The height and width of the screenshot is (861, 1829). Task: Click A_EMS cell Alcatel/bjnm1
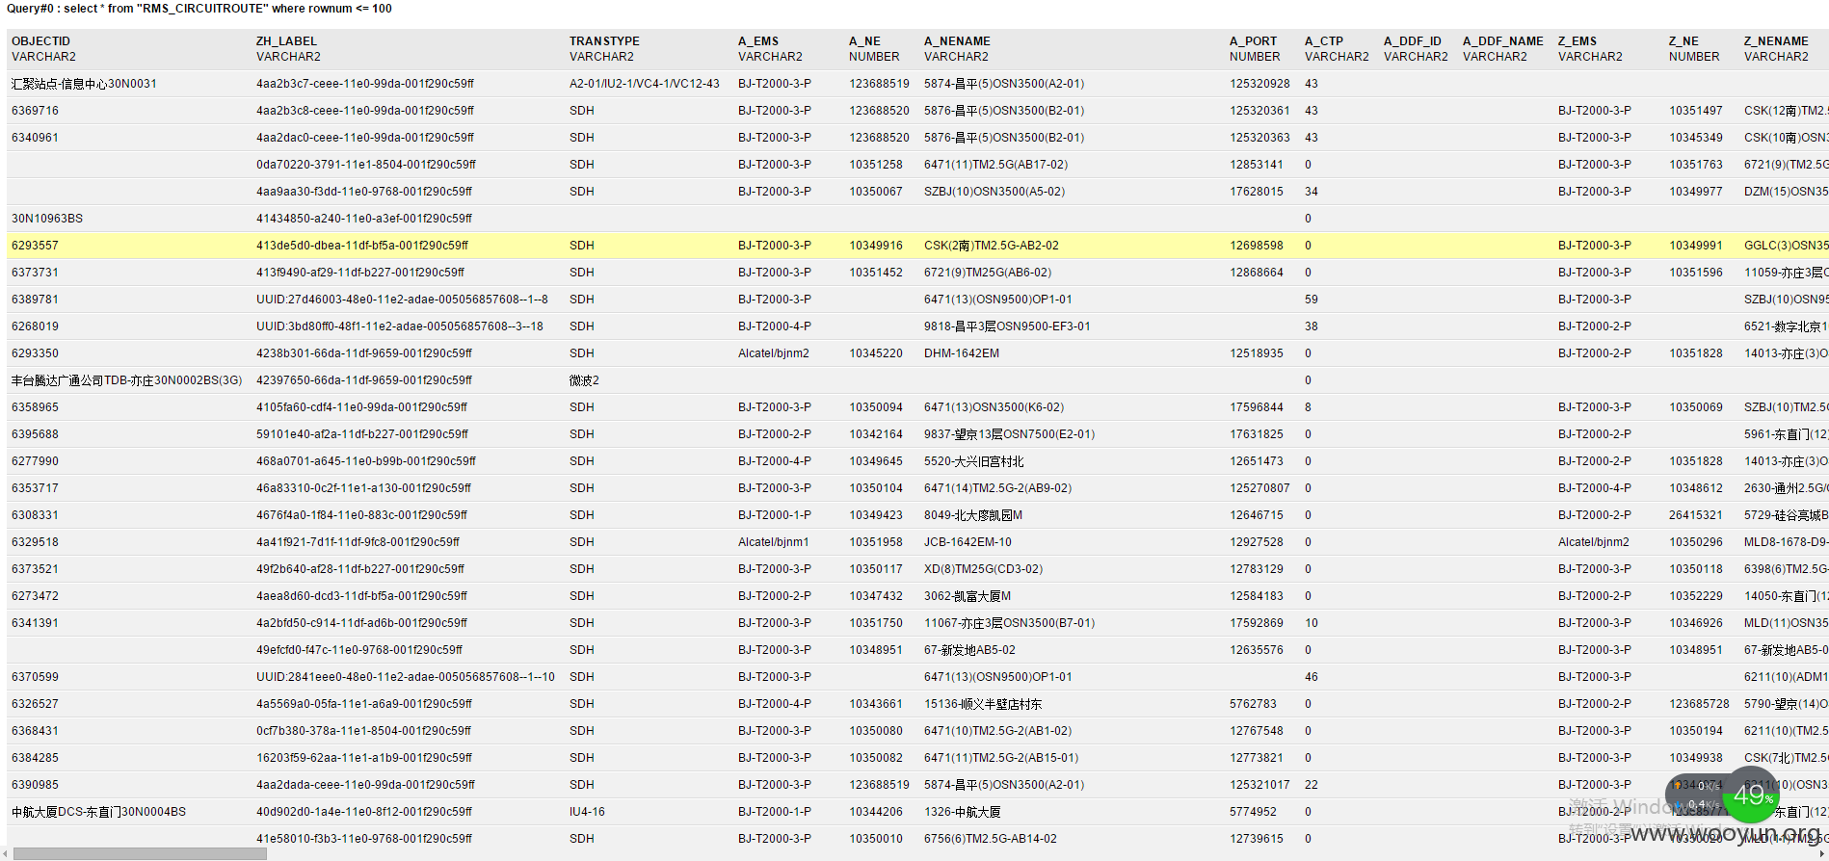click(x=774, y=542)
